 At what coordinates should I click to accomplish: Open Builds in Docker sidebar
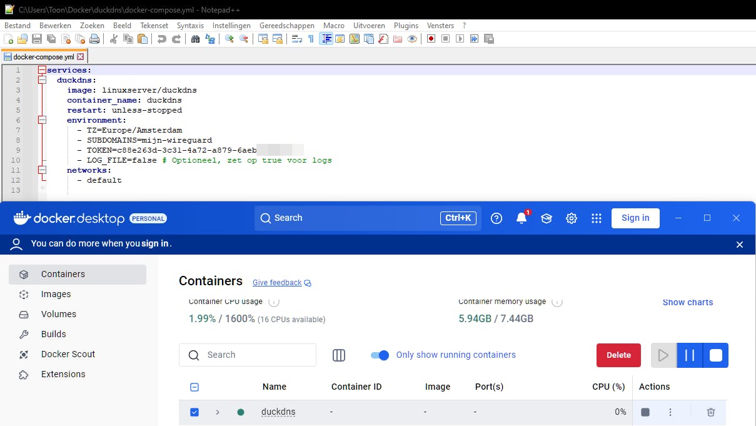[x=78, y=334]
